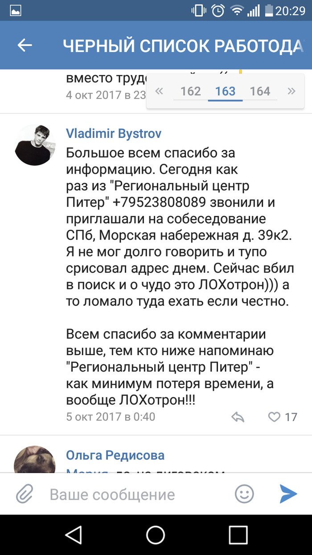Jump to last page double chevron

click(291, 91)
